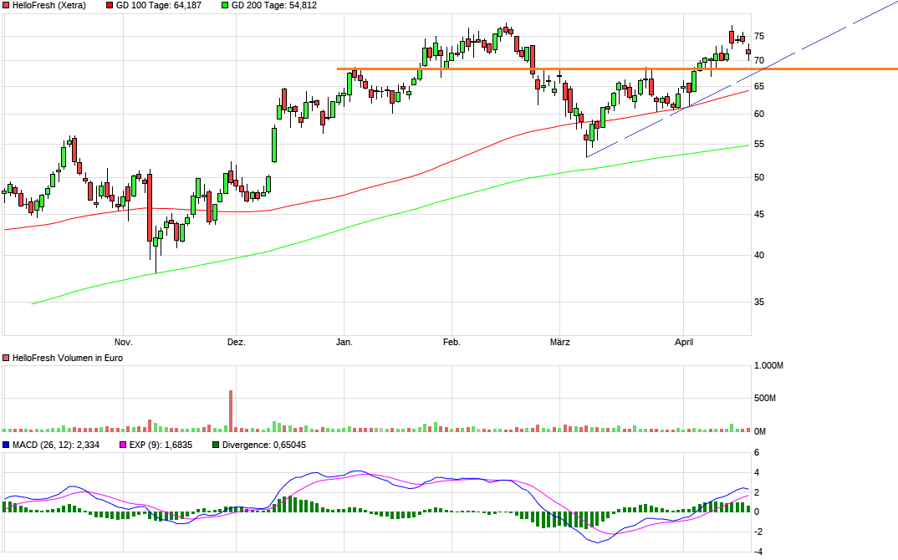Screen dimensions: 898x560
Task: Click the price axis value 35
Action: pos(759,302)
